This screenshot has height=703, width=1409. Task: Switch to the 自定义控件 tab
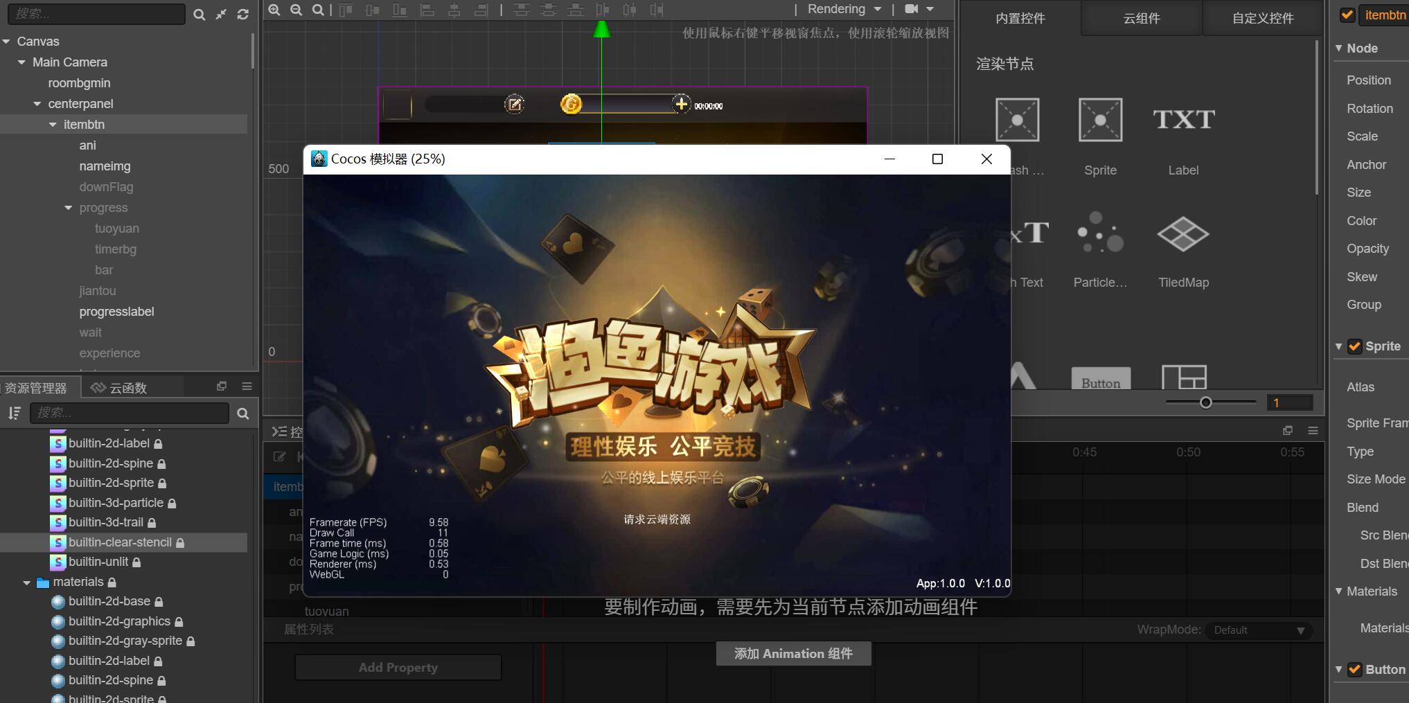click(1263, 18)
